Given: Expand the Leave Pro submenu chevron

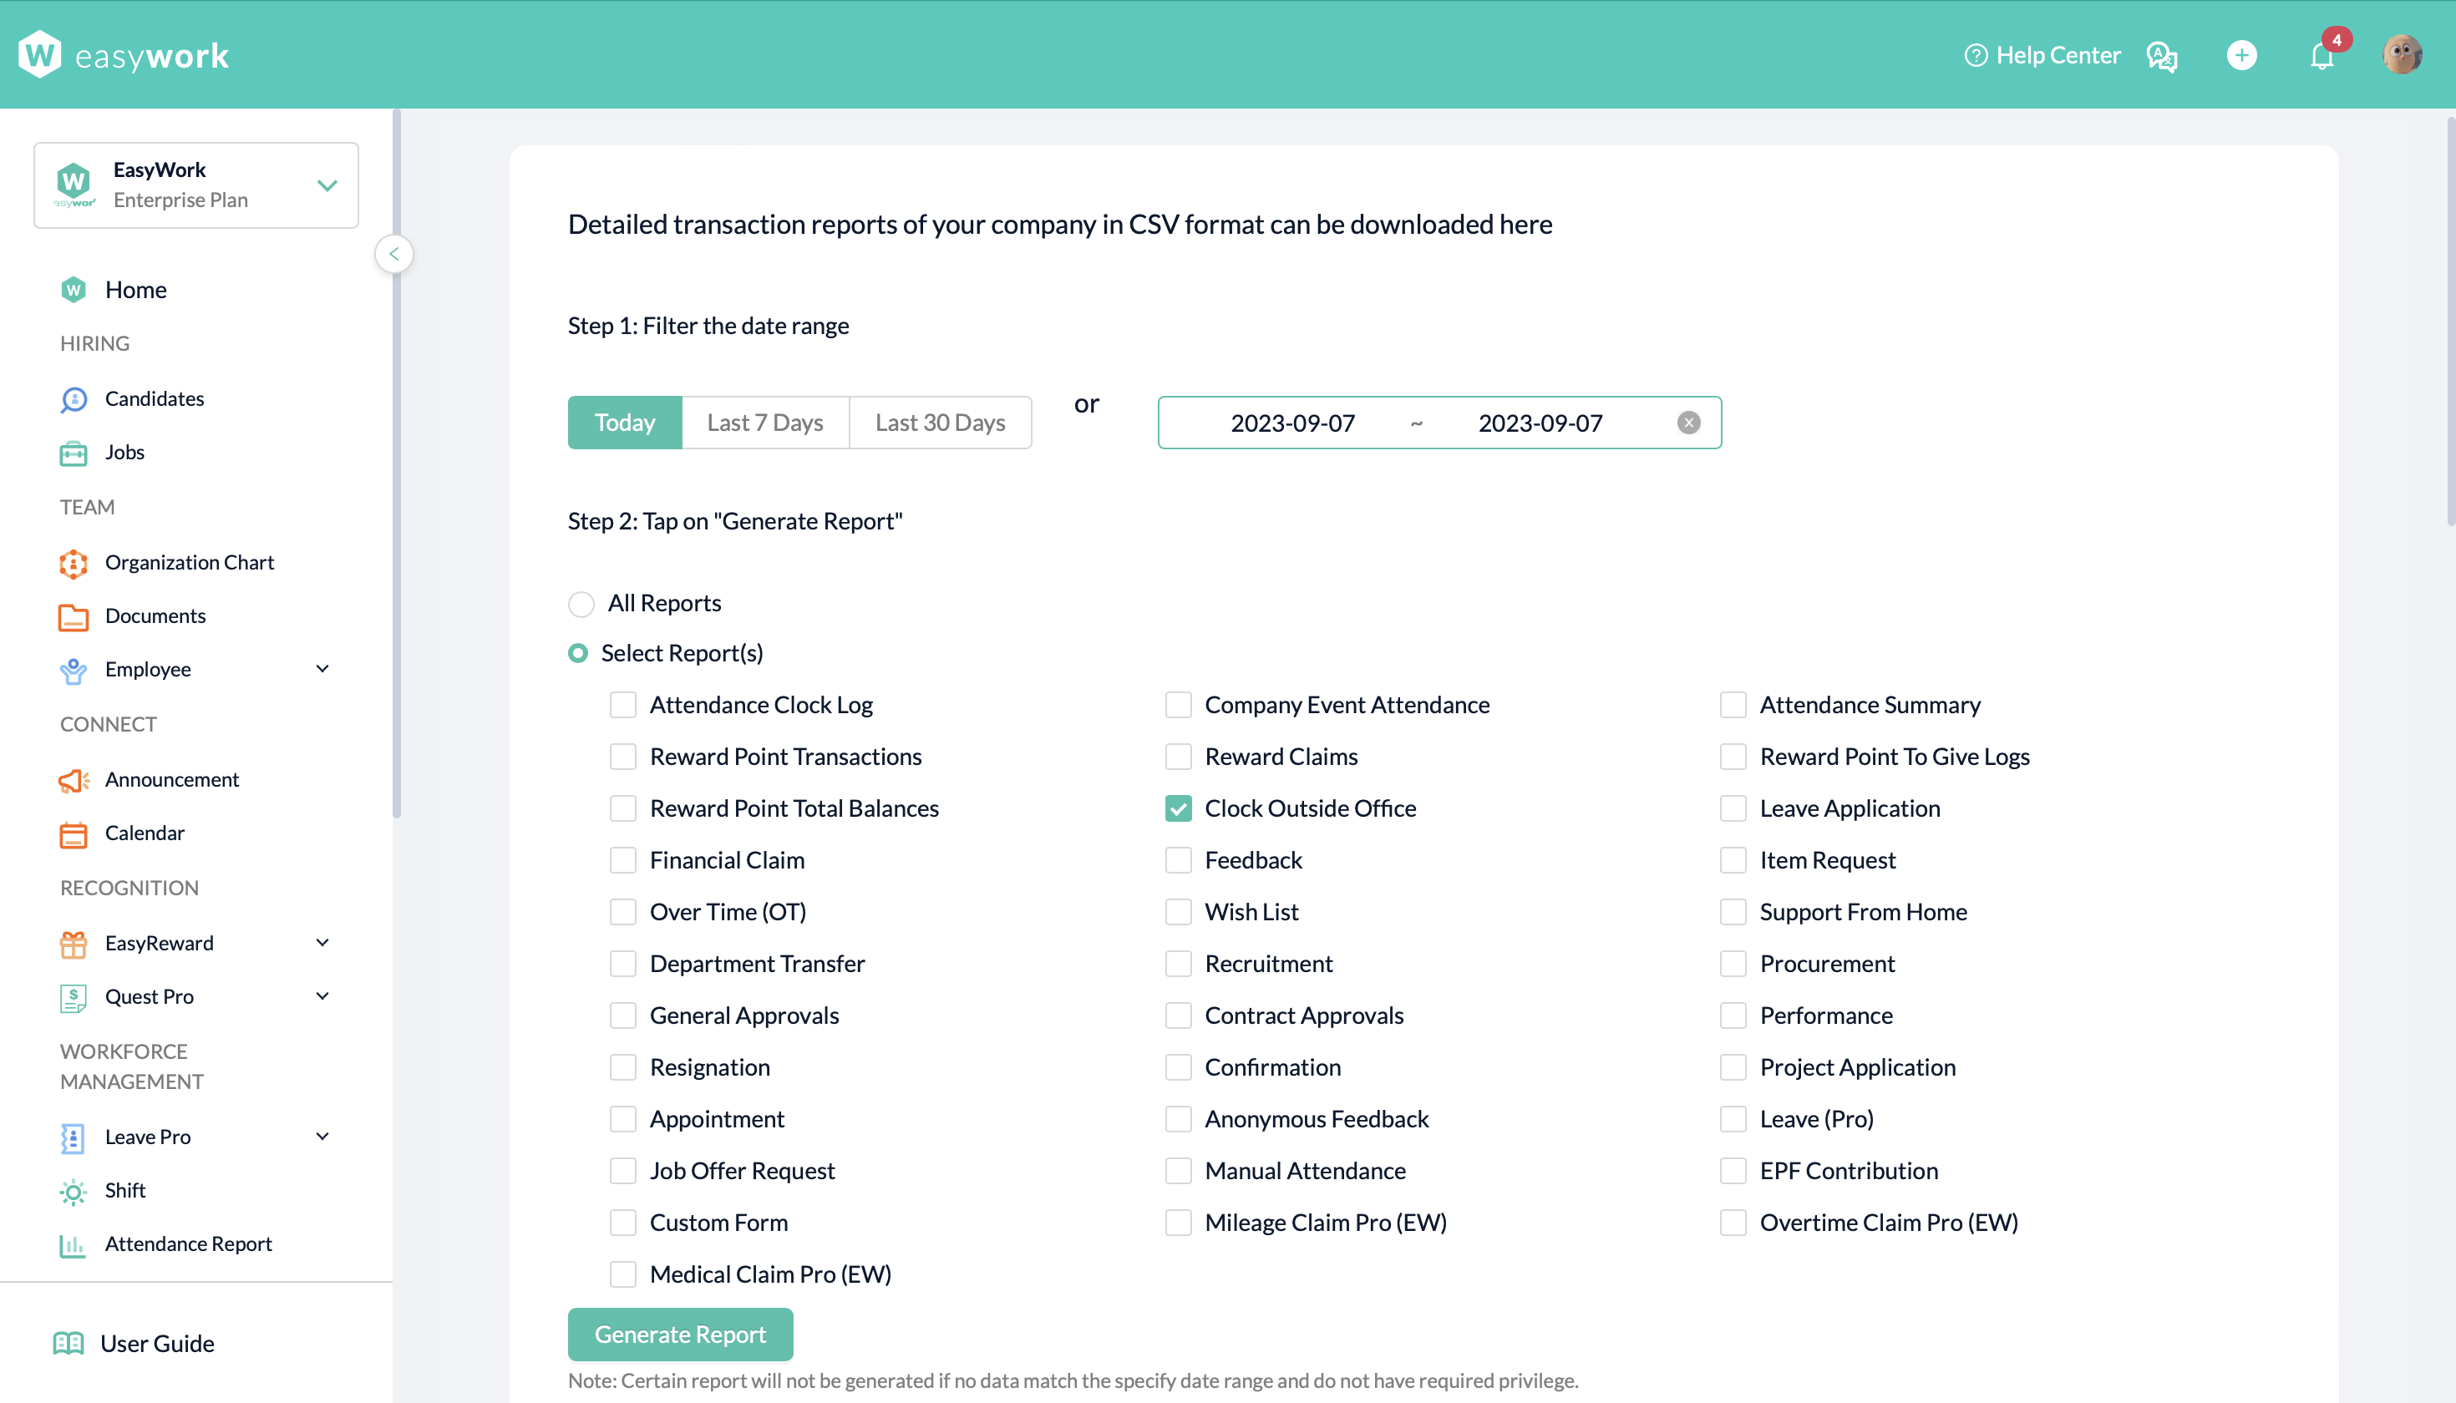Looking at the screenshot, I should (x=323, y=1136).
